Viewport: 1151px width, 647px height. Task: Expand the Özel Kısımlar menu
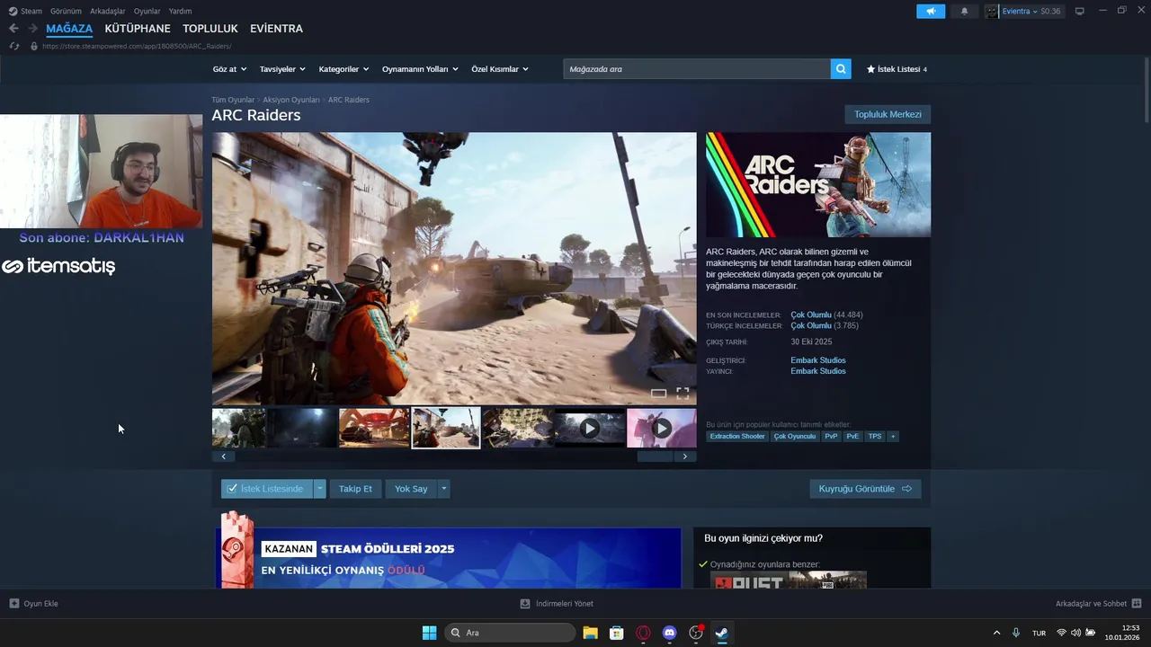click(500, 69)
